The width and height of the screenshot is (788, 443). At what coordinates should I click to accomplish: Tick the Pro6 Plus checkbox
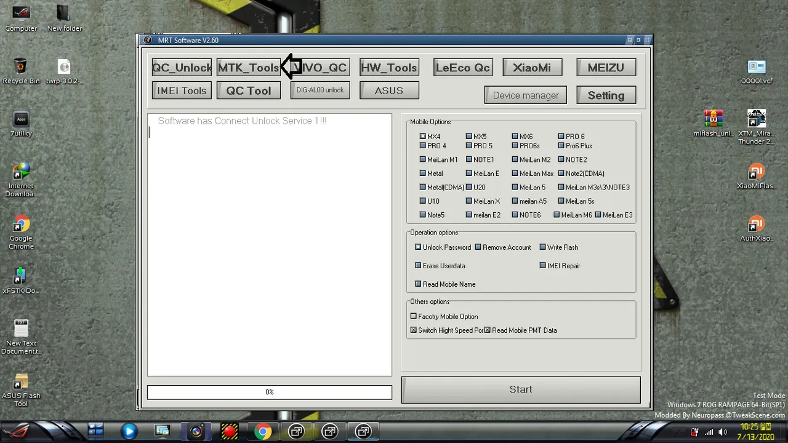(x=561, y=146)
